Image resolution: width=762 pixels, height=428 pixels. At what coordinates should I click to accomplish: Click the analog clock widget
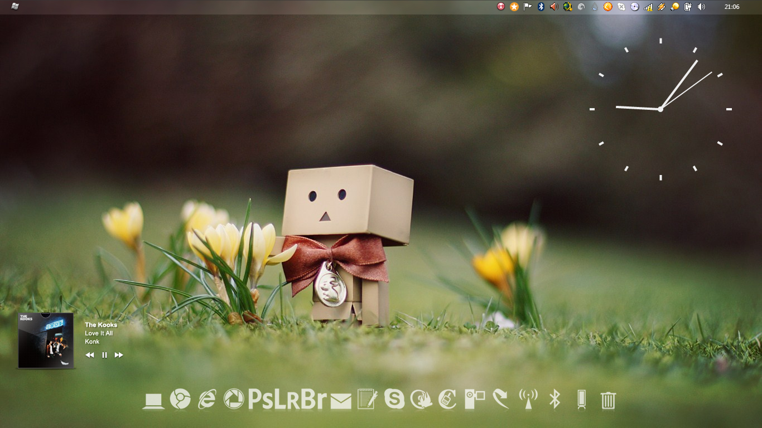coord(660,109)
